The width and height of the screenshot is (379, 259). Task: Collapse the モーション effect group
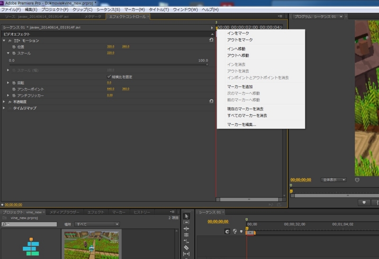[4, 41]
